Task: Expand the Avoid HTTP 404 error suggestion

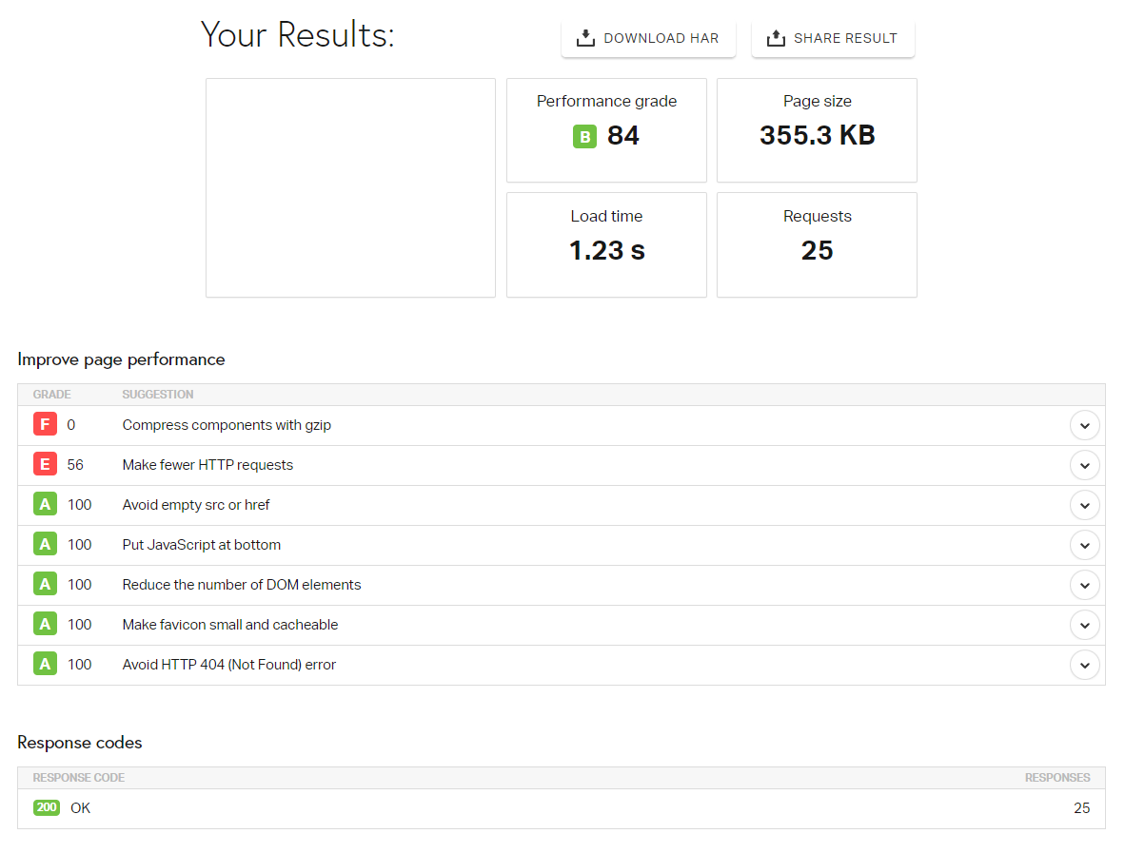Action: [x=1084, y=665]
